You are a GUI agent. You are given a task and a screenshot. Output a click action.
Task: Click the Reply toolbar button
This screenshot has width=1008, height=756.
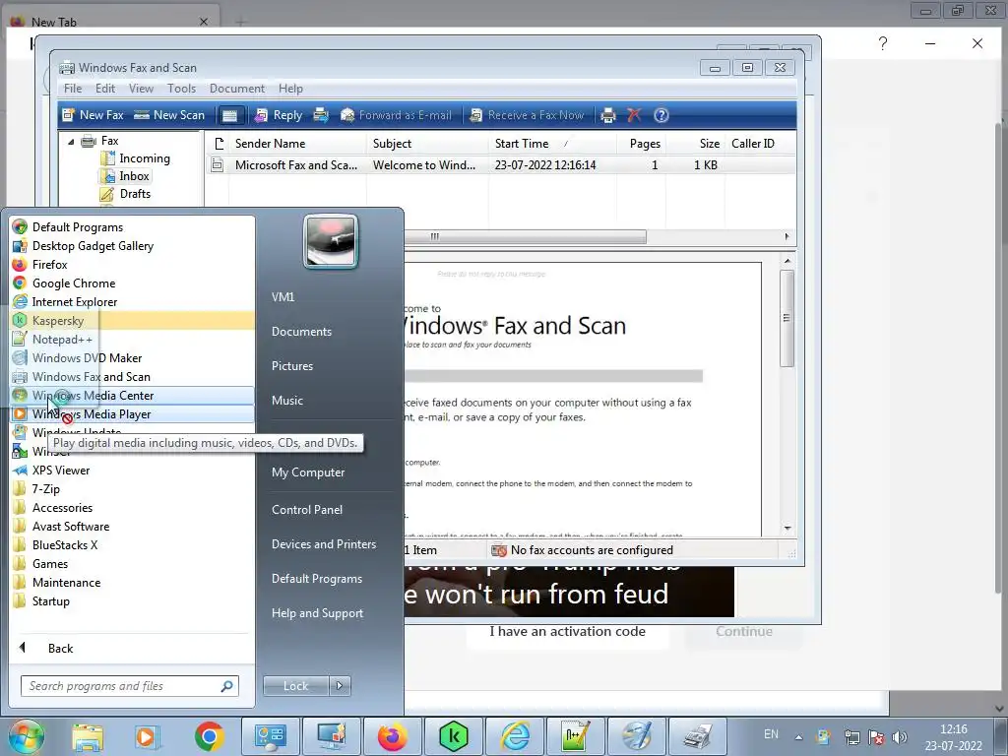tap(279, 115)
